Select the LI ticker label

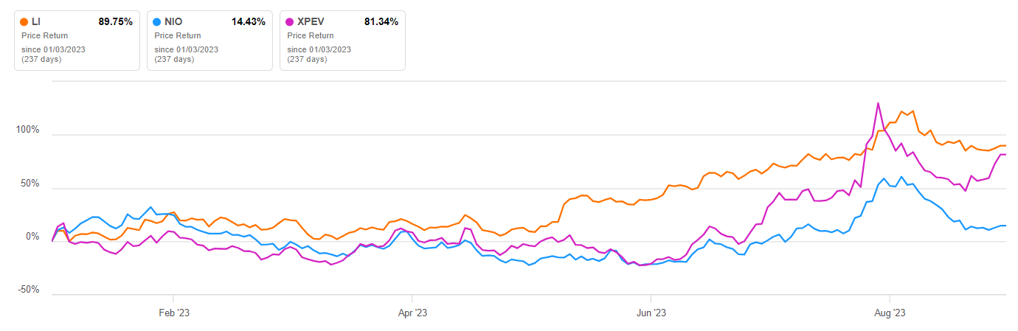point(36,22)
